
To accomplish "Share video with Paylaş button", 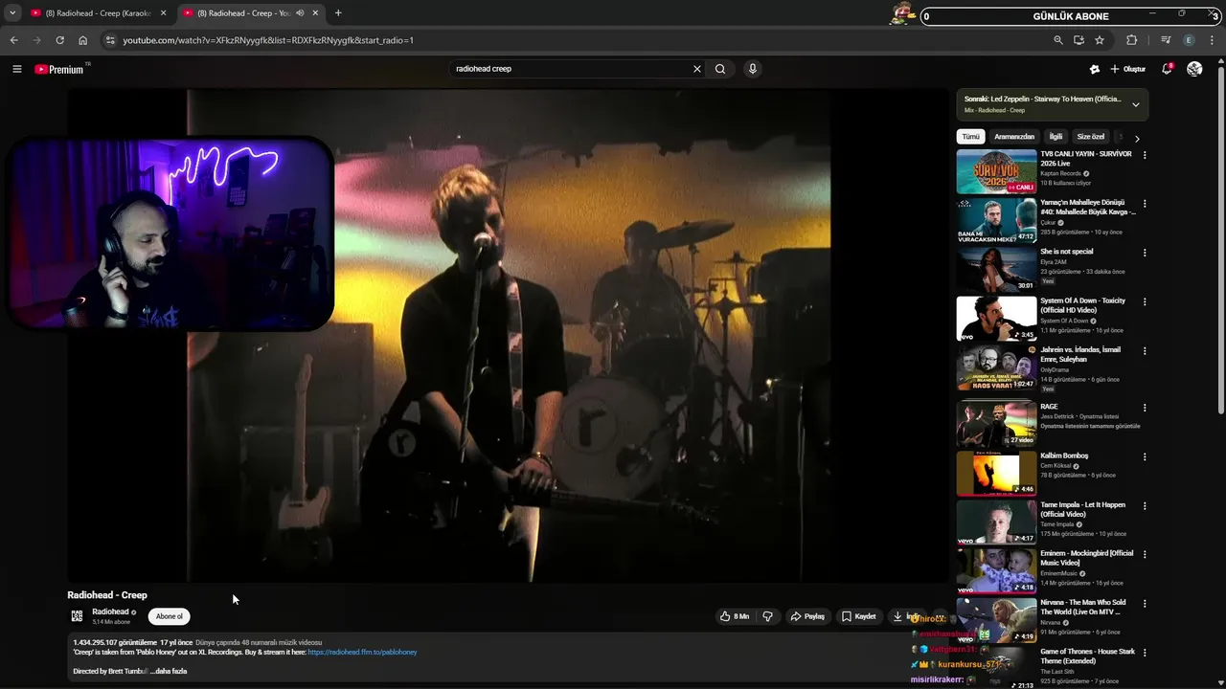I will (807, 616).
